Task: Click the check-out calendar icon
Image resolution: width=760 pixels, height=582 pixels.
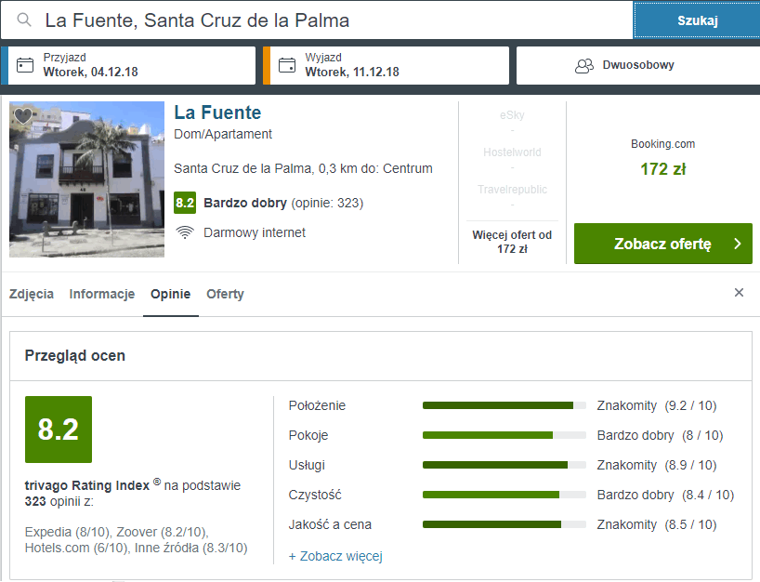Action: (x=288, y=65)
